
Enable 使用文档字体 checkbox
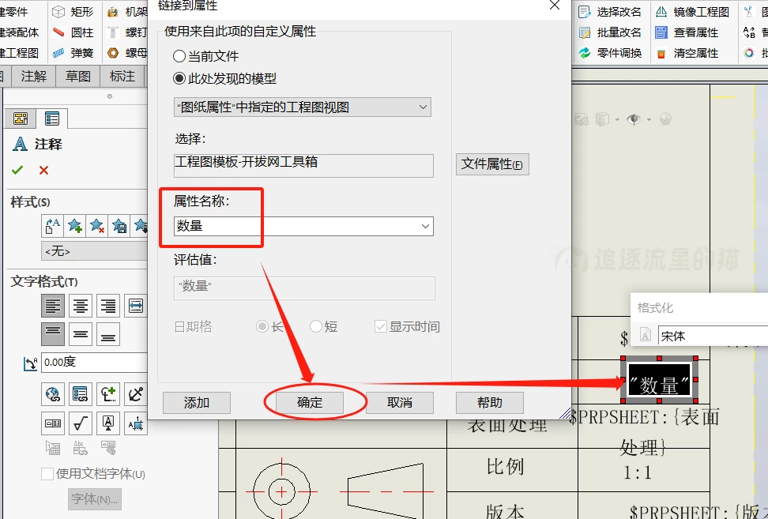click(x=47, y=474)
